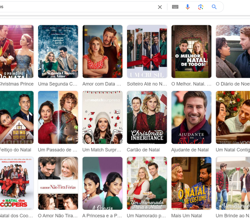The image size is (250, 222).
Task: Click the Um Passado de Presente title
Action: point(58,150)
